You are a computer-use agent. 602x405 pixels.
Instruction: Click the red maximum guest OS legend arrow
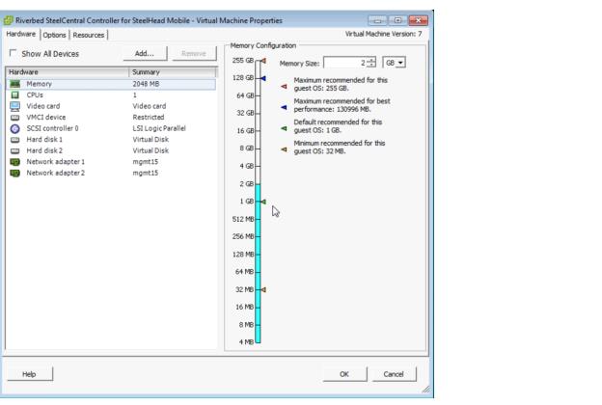[x=284, y=87]
